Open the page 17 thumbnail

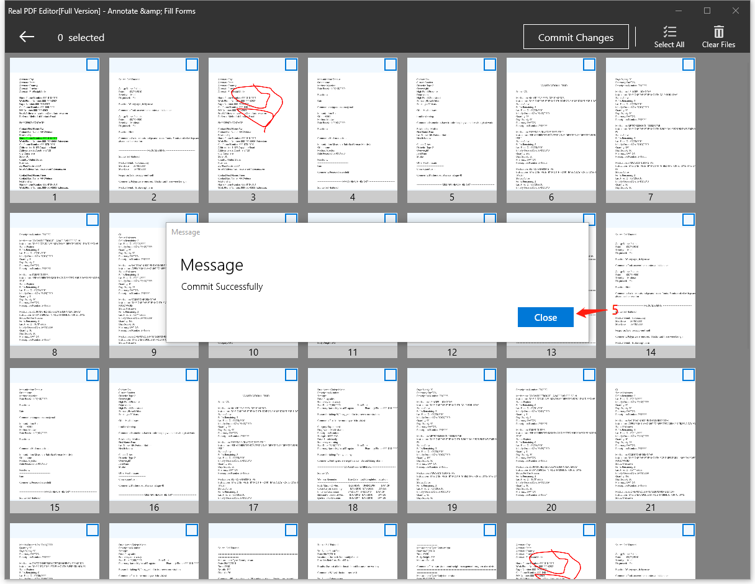253,441
